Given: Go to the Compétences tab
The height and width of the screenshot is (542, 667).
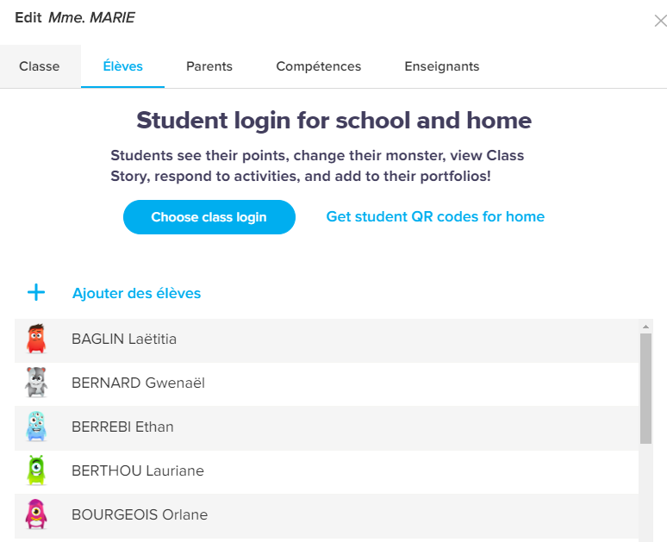Looking at the screenshot, I should pos(318,66).
